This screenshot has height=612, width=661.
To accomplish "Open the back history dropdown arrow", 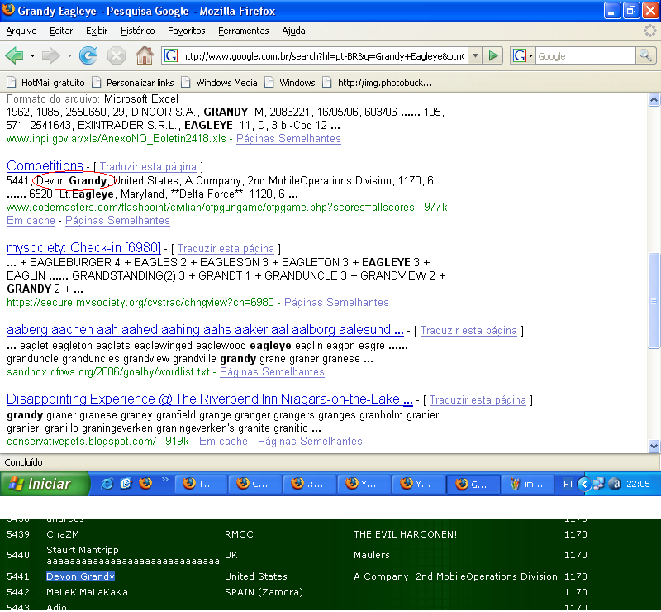I will tap(32, 55).
